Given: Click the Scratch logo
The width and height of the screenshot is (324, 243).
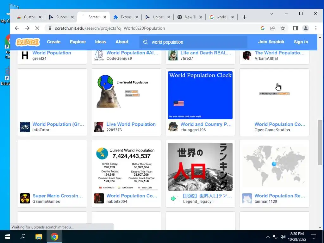Looking at the screenshot, I should (28, 42).
